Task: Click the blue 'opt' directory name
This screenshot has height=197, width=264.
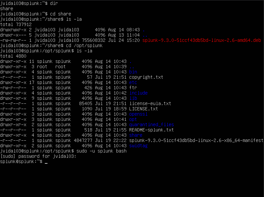Action: pos(133,120)
